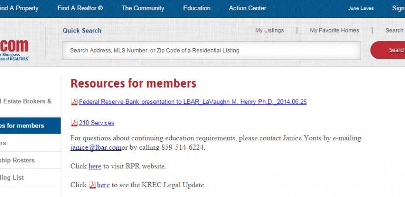Open the 210 Services document link

(x=96, y=123)
